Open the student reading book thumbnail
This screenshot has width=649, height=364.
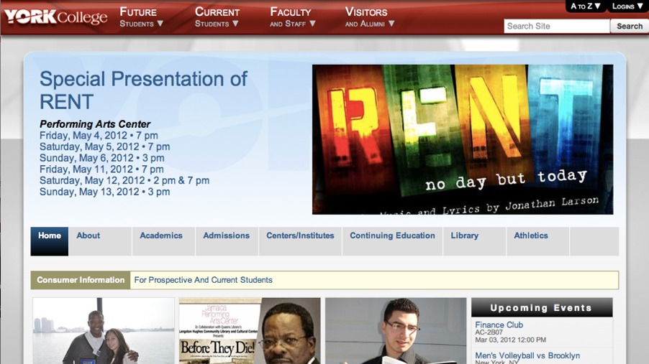click(396, 331)
